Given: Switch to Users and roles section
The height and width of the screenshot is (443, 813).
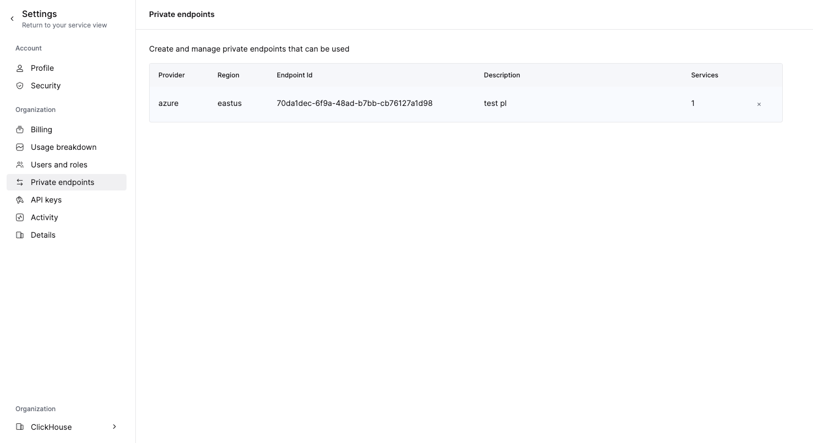Looking at the screenshot, I should 59,165.
